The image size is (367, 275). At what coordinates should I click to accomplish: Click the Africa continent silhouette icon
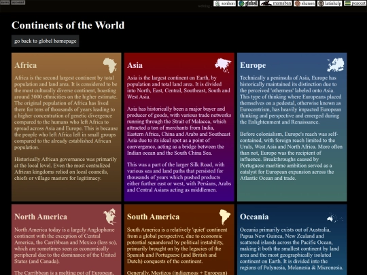point(110,65)
